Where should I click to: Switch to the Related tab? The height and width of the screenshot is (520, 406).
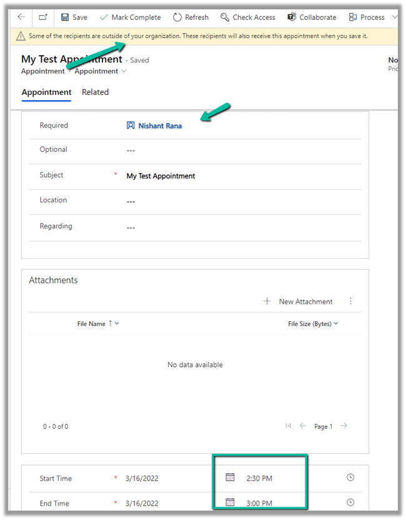tap(95, 92)
